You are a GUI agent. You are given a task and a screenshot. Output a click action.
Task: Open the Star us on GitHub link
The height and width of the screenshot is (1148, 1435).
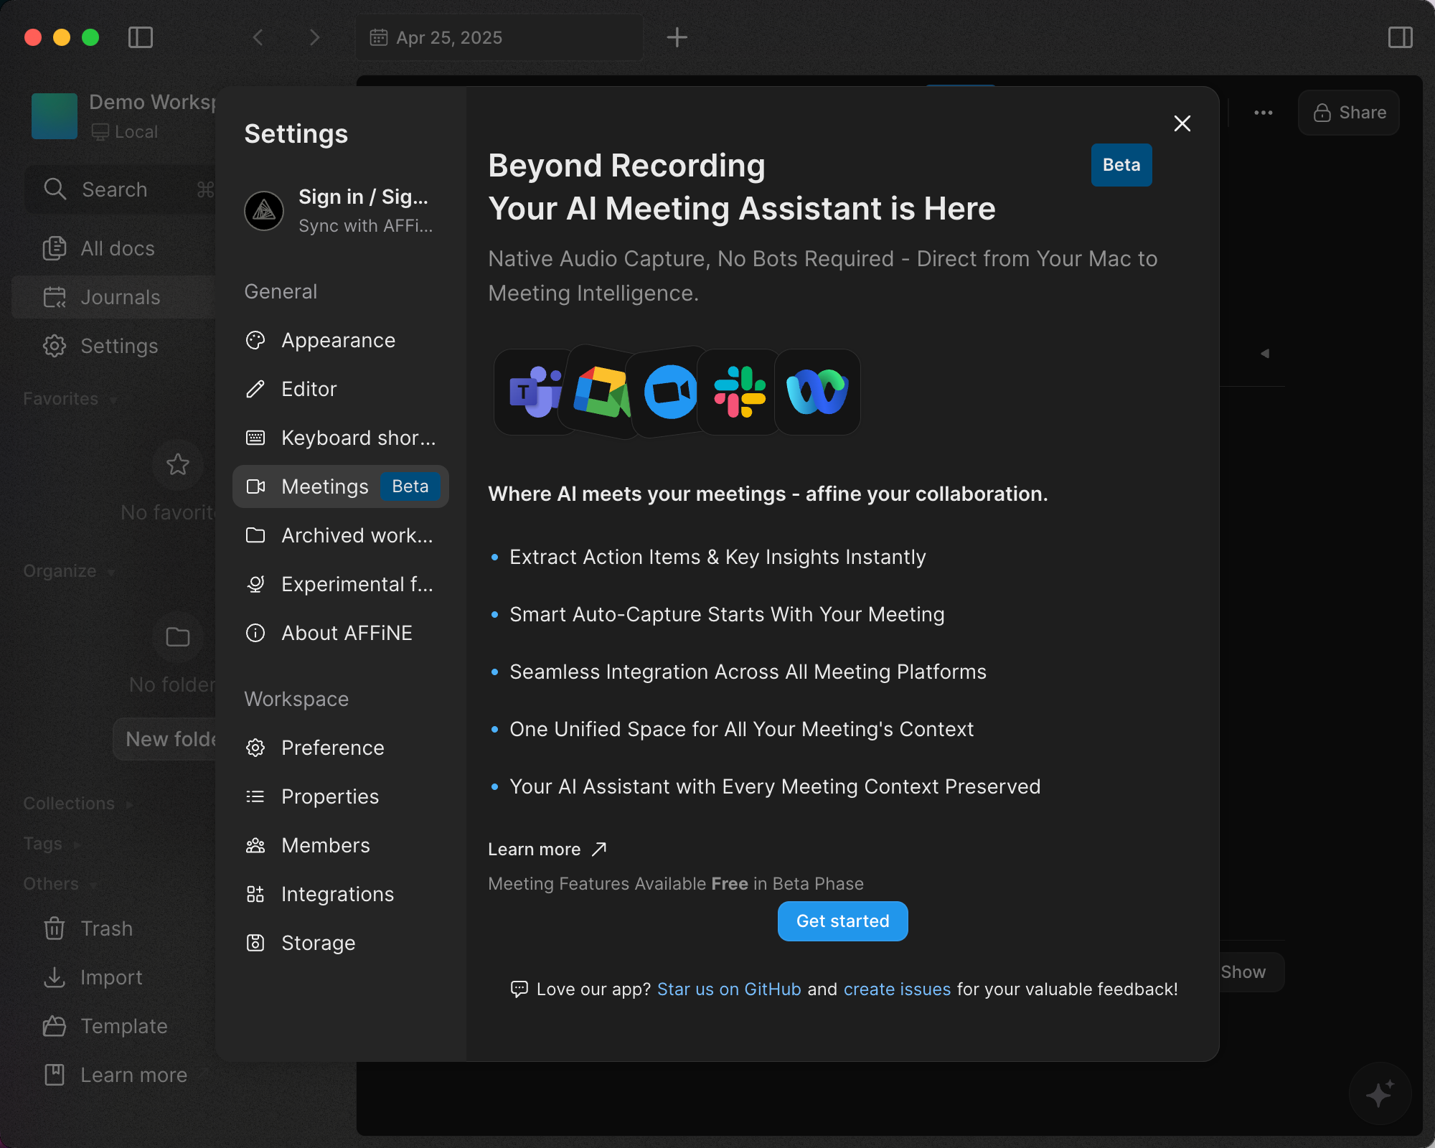[728, 989]
